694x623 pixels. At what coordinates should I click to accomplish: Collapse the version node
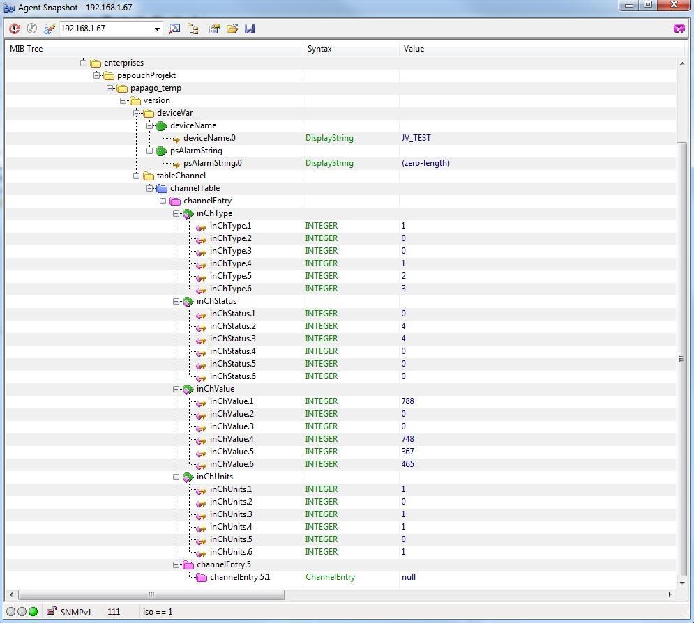123,100
